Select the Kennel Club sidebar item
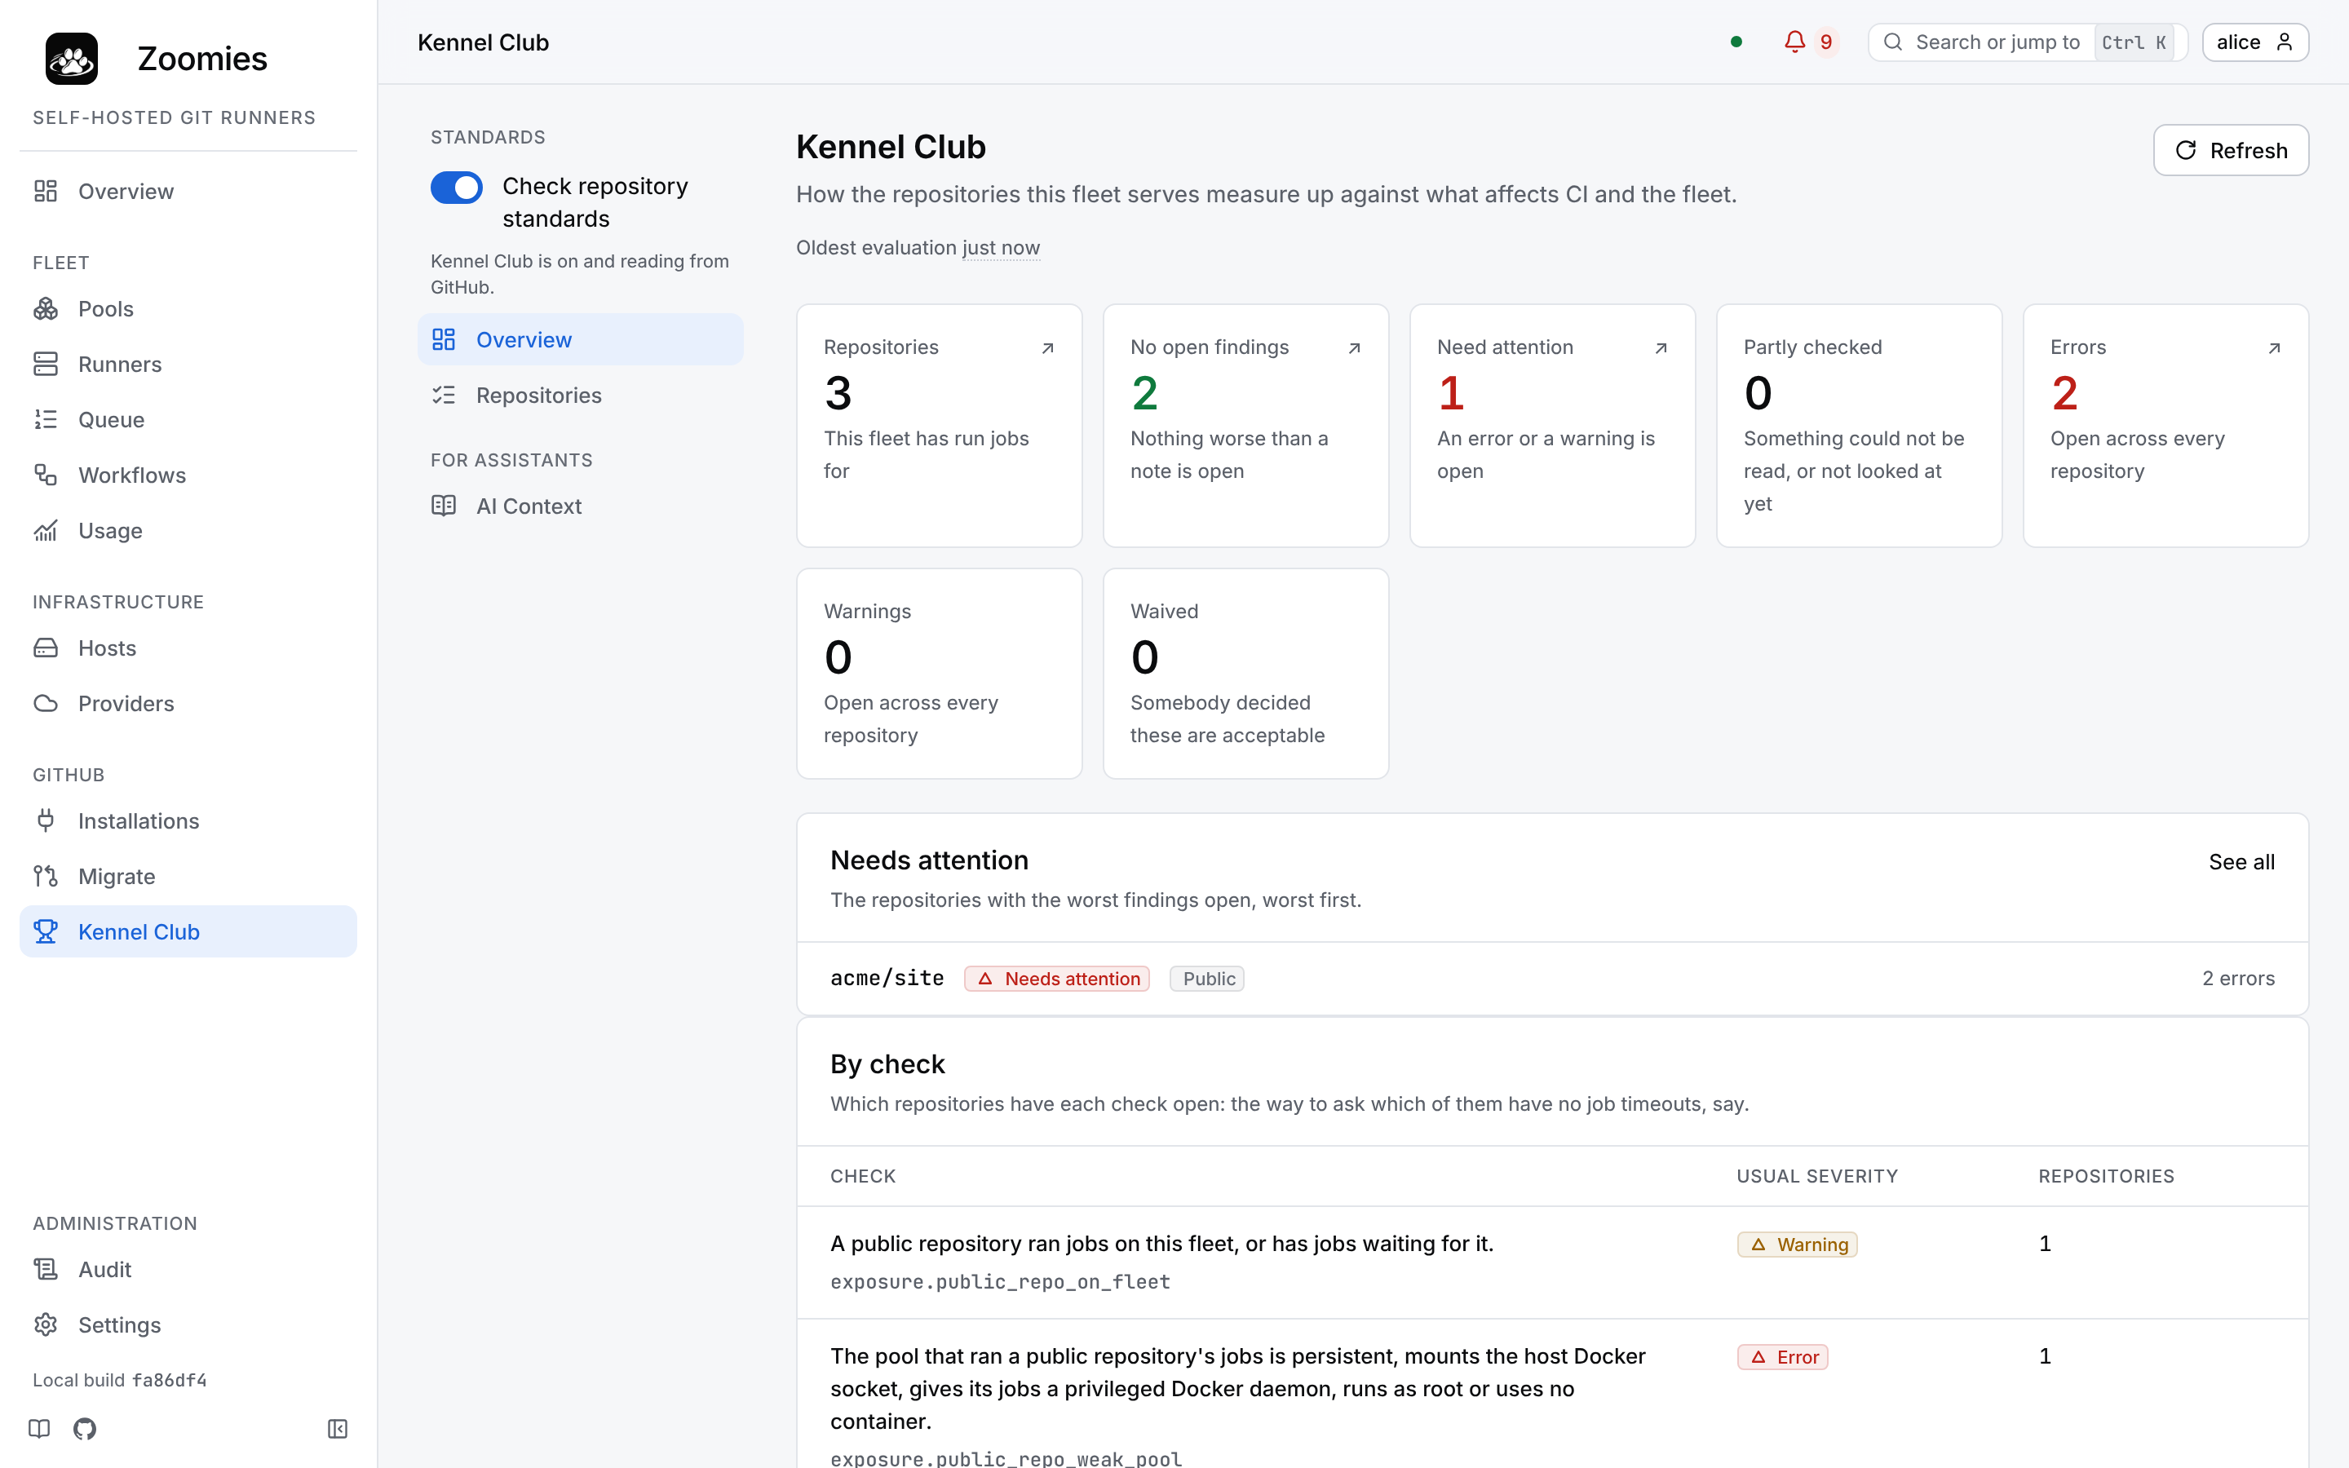This screenshot has height=1468, width=2349. [188, 931]
